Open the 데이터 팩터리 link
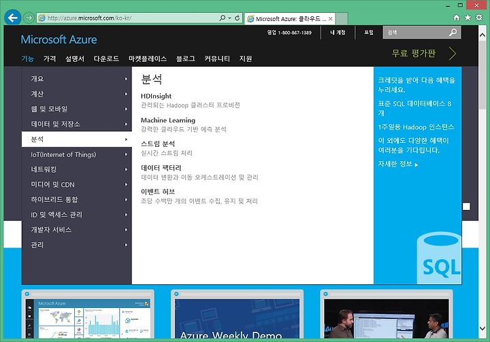Viewport: 490px width, 342px height. [x=161, y=168]
